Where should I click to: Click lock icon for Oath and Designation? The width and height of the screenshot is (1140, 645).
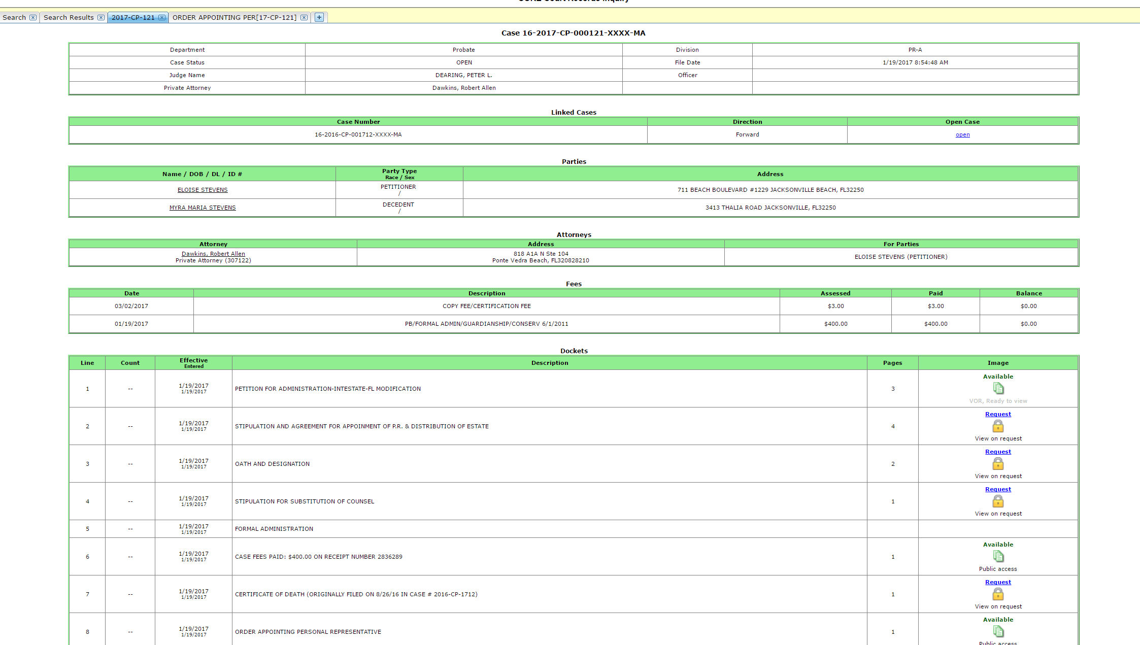(998, 464)
